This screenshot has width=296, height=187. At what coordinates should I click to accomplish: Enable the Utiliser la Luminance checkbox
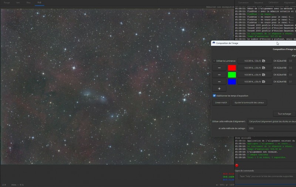coord(214,61)
